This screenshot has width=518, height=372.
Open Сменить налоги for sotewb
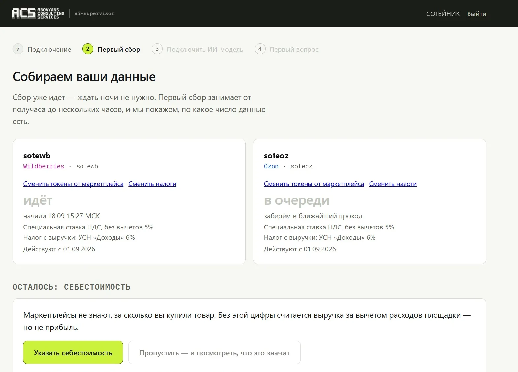pos(152,184)
